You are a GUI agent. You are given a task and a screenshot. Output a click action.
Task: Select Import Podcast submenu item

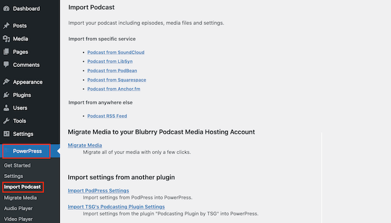click(x=22, y=187)
